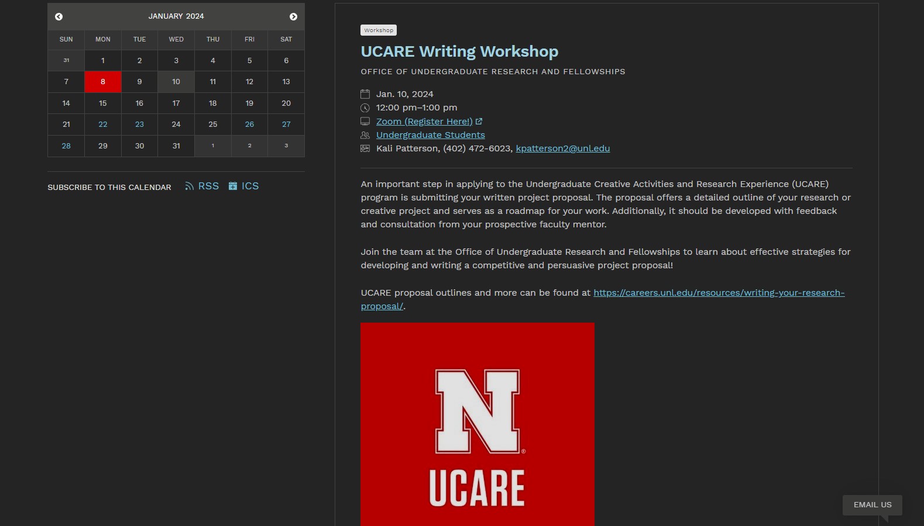This screenshot has width=924, height=526.
Task: Select January 10 in the calendar
Action: tap(176, 82)
